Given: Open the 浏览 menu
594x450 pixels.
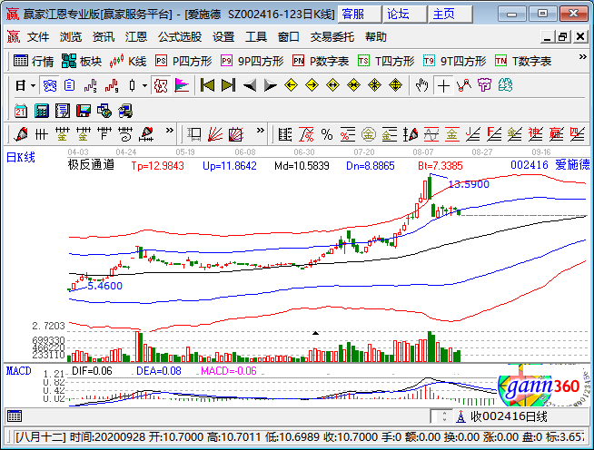Looking at the screenshot, I should tap(71, 37).
